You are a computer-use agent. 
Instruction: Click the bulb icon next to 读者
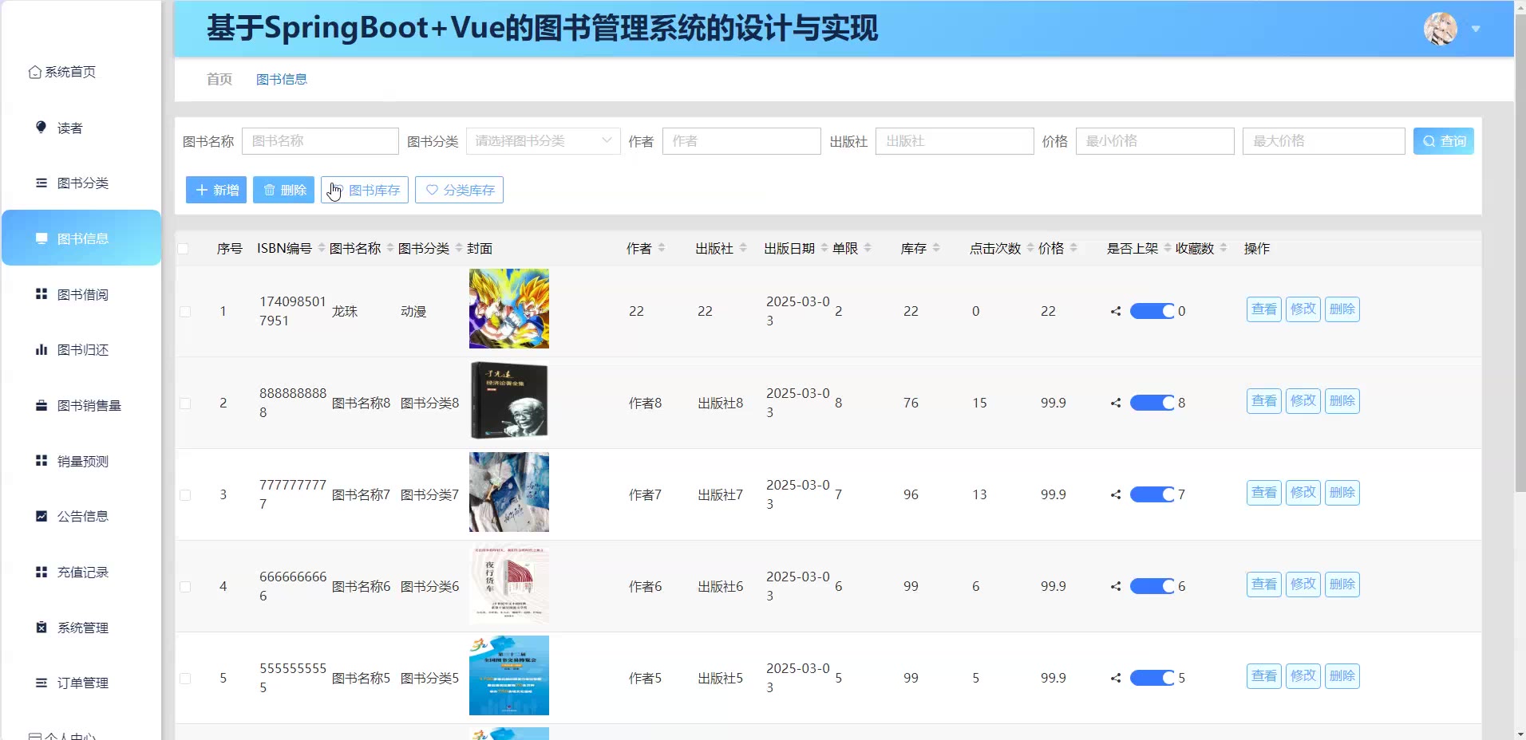(42, 128)
